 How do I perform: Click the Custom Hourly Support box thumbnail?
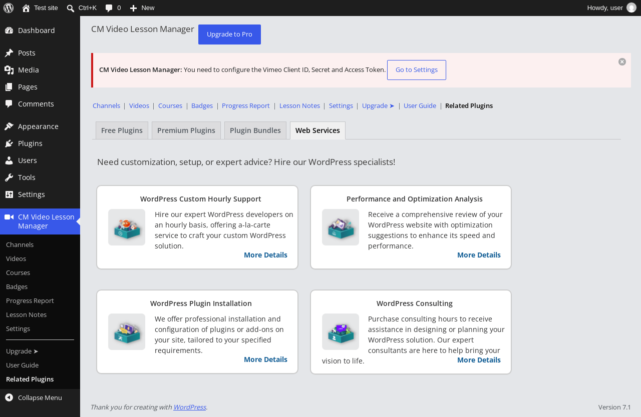[127, 227]
